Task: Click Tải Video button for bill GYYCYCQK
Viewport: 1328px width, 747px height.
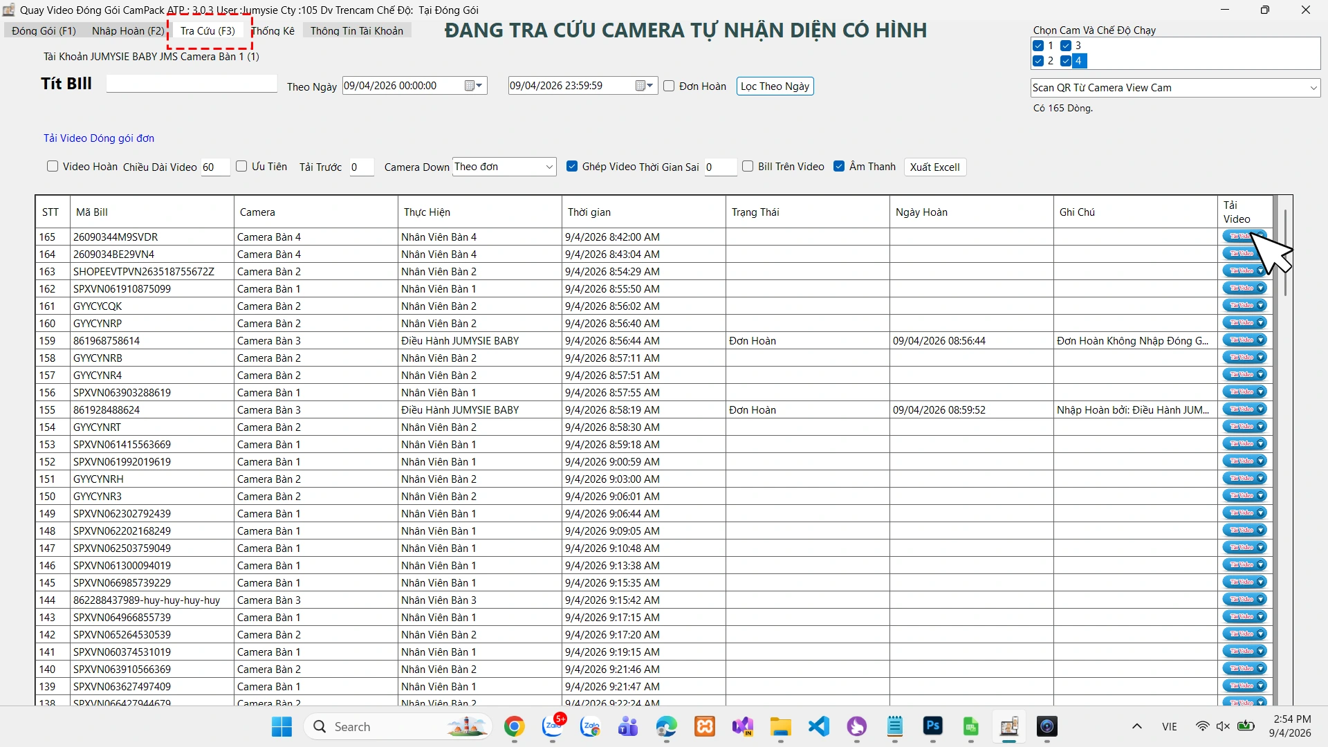Action: pyautogui.click(x=1244, y=306)
